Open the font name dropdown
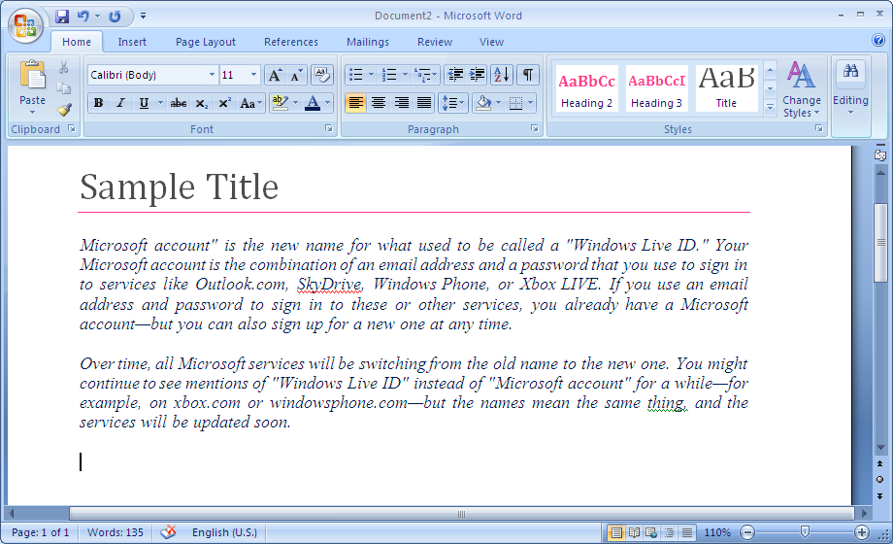The width and height of the screenshot is (893, 544). 212,75
